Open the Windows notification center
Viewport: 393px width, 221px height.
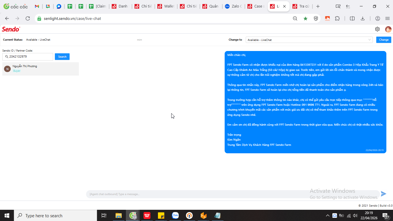coord(386,216)
